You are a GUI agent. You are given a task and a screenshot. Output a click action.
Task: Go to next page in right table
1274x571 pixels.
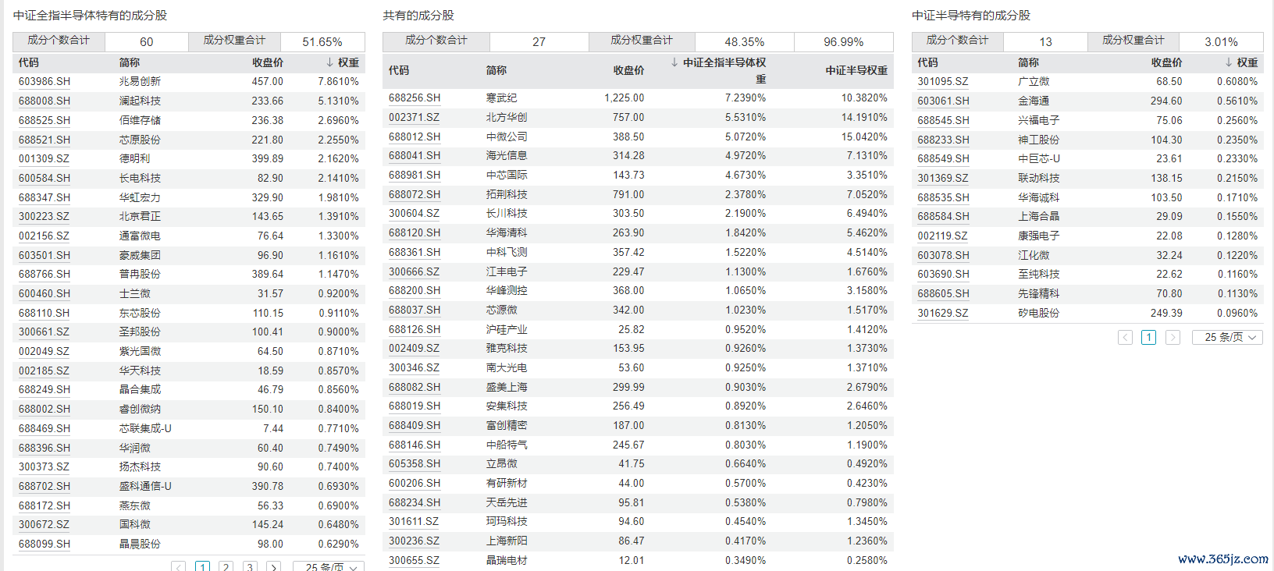(1173, 337)
